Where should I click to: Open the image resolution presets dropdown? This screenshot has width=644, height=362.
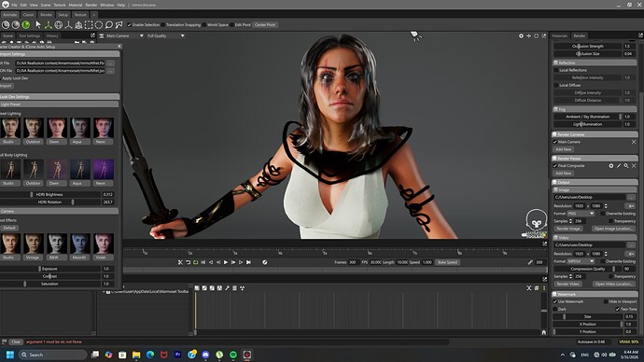point(630,205)
